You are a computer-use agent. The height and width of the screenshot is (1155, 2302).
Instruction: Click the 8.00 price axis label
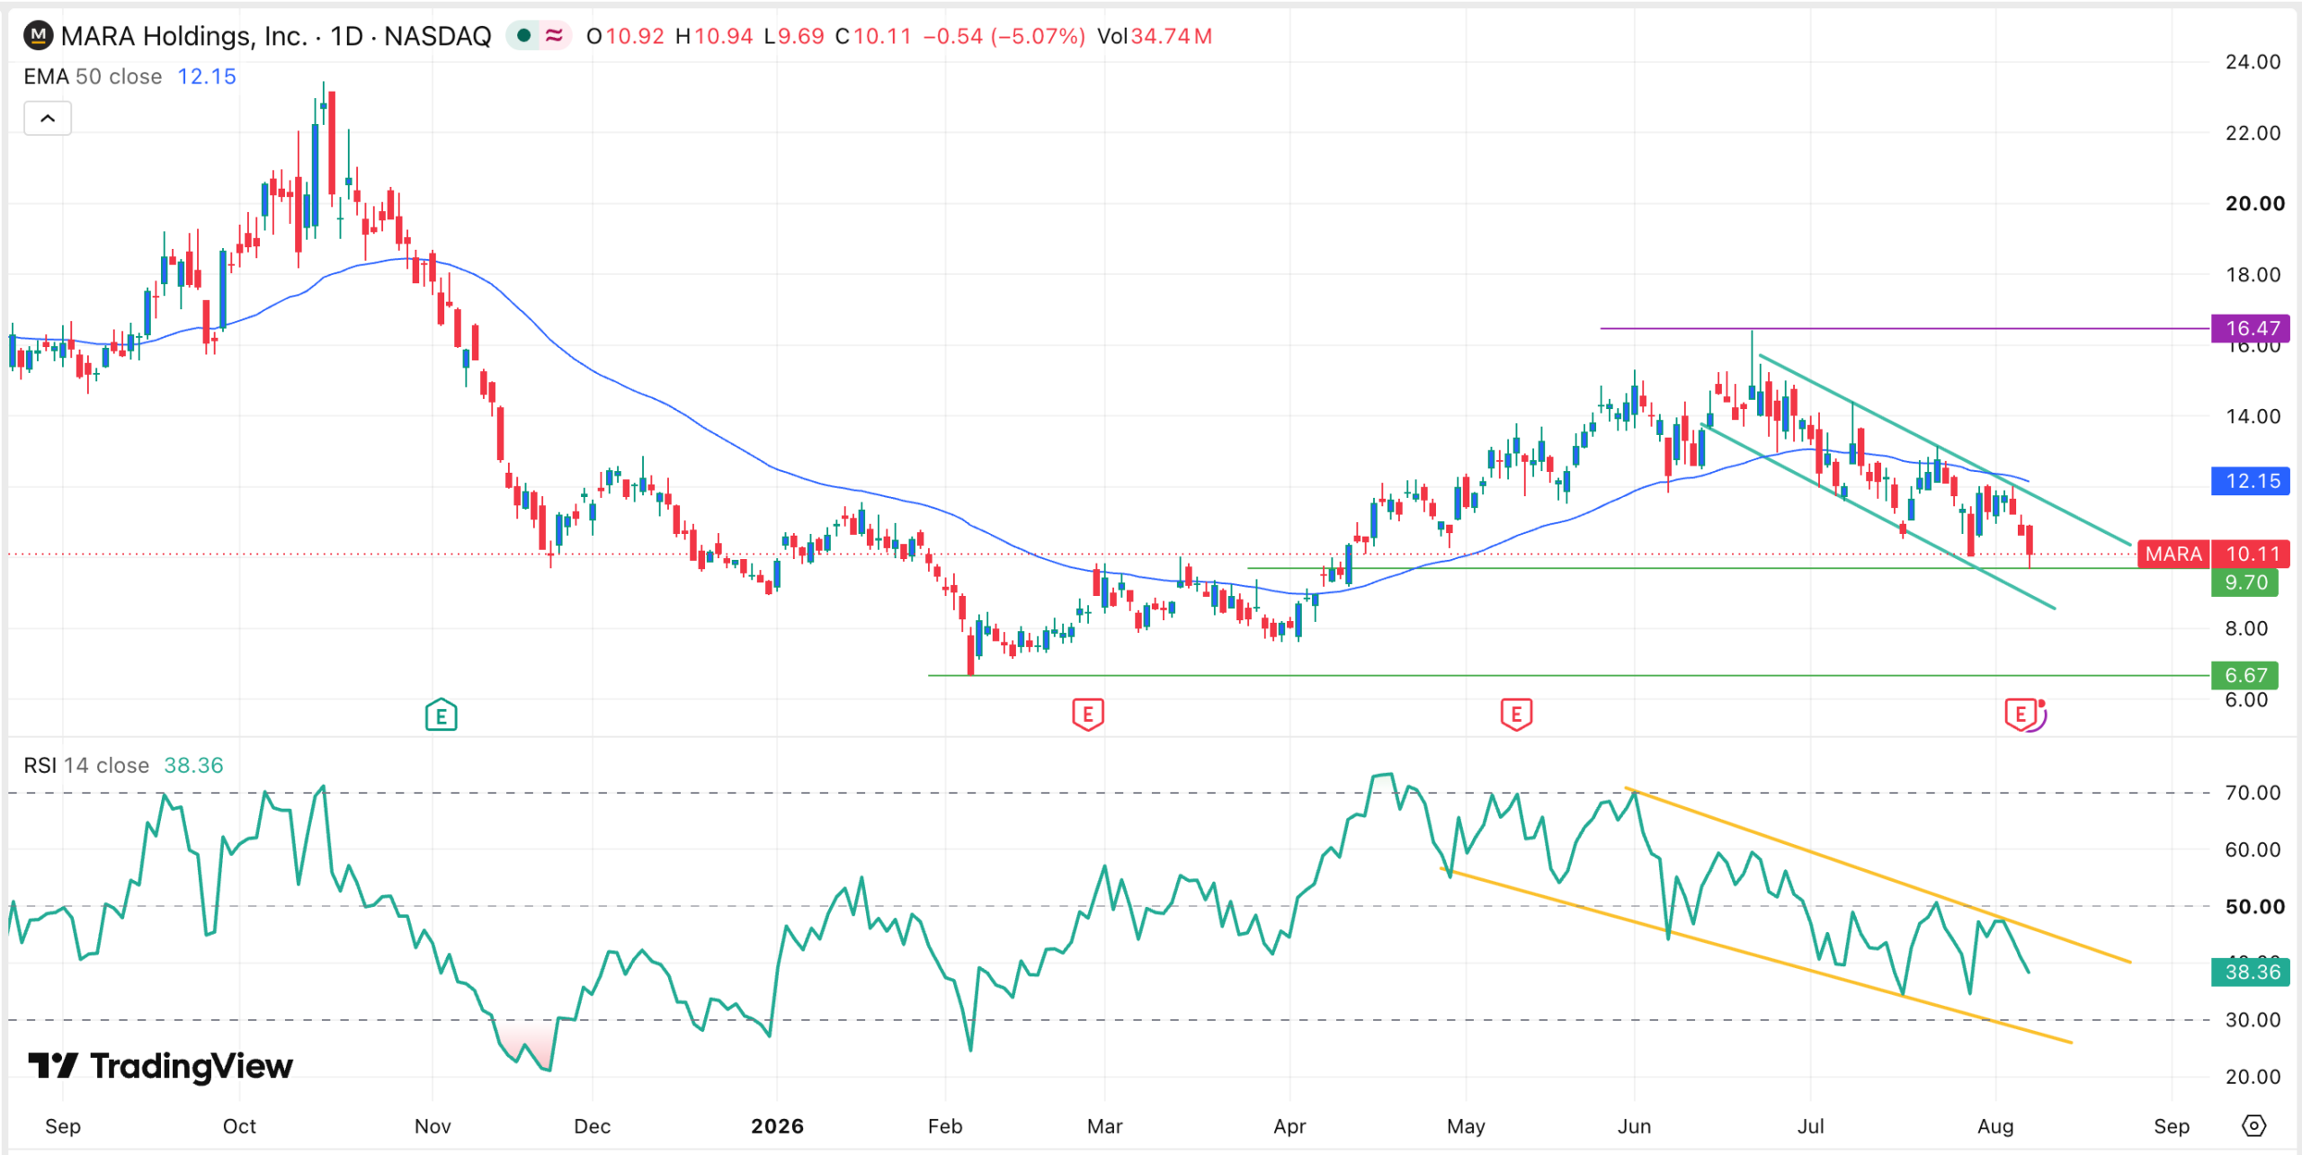[x=2246, y=628]
